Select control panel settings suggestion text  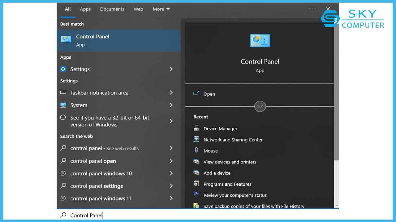97,186
